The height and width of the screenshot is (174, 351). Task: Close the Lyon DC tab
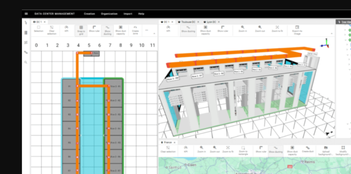click(219, 22)
